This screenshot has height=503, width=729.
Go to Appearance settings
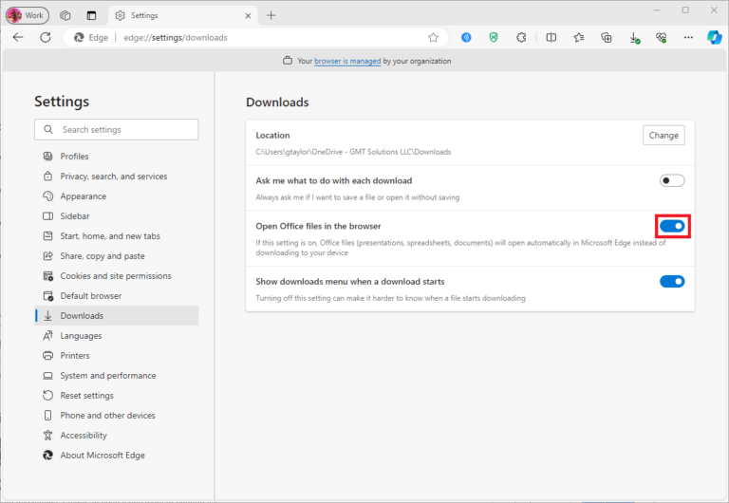[x=116, y=196]
